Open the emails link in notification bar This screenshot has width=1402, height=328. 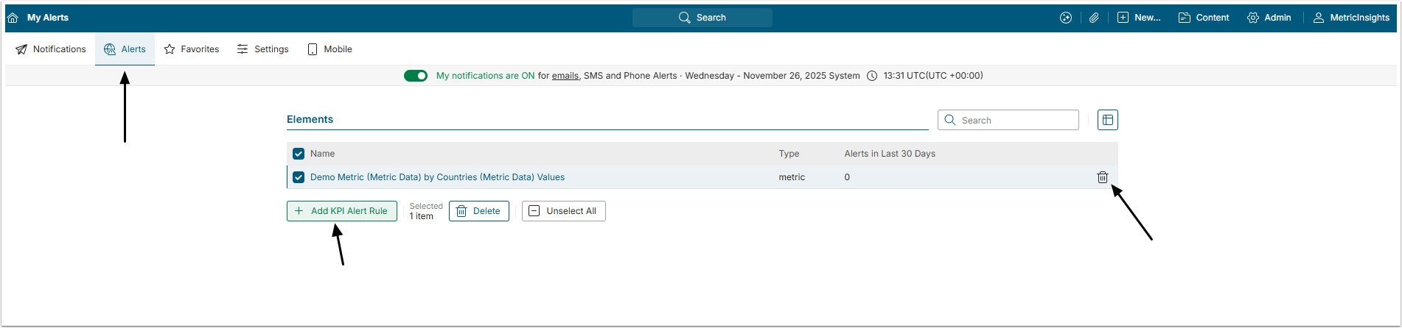[565, 76]
